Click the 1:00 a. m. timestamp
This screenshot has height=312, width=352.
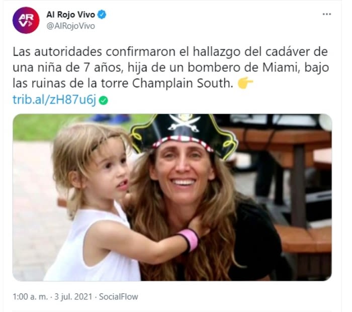pos(30,297)
